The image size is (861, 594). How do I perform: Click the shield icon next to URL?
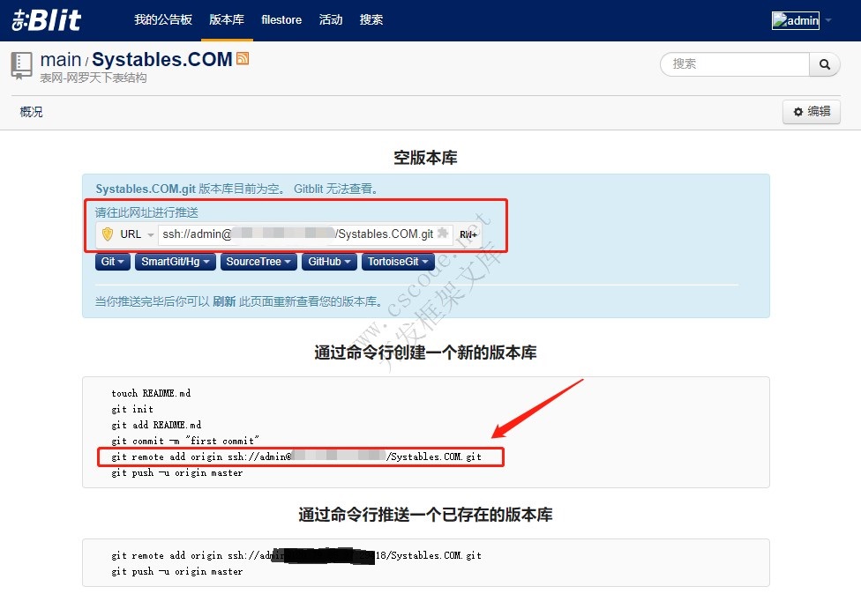(x=108, y=234)
